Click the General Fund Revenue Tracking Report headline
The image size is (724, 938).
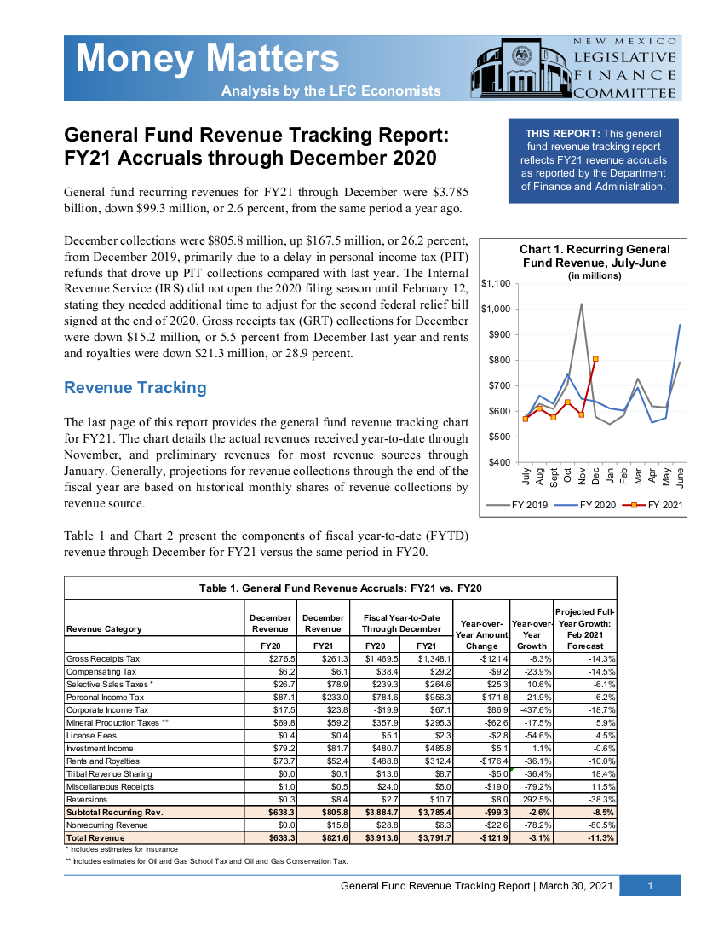click(256, 147)
